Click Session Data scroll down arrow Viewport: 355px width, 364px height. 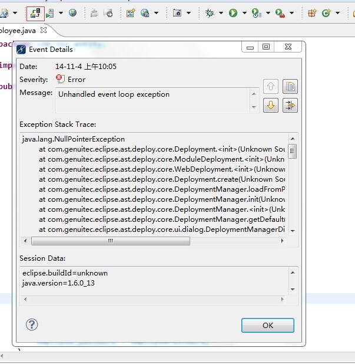[293, 289]
